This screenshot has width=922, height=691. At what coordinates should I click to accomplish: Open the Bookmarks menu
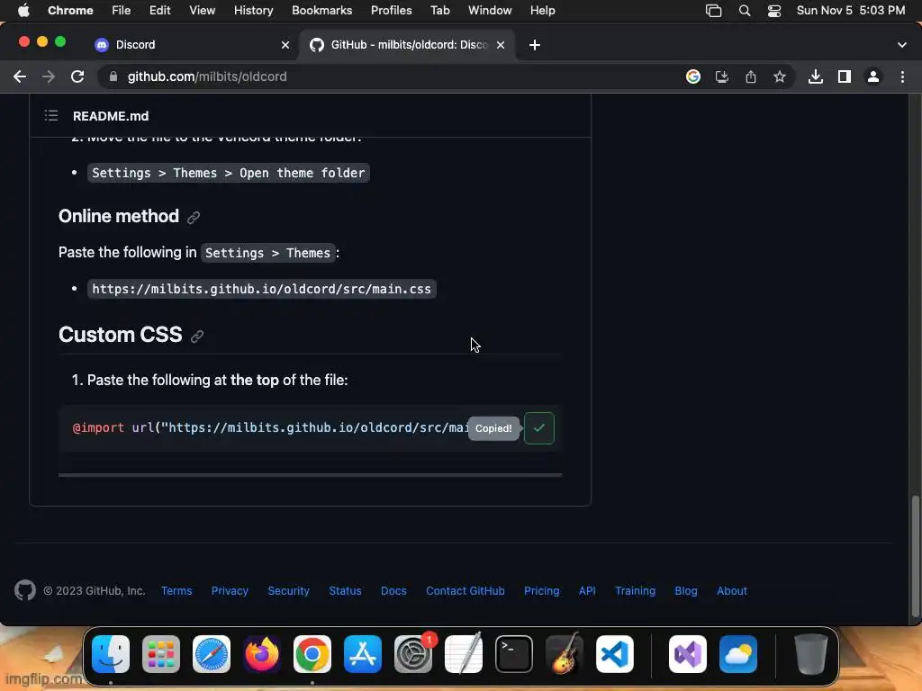(x=321, y=10)
